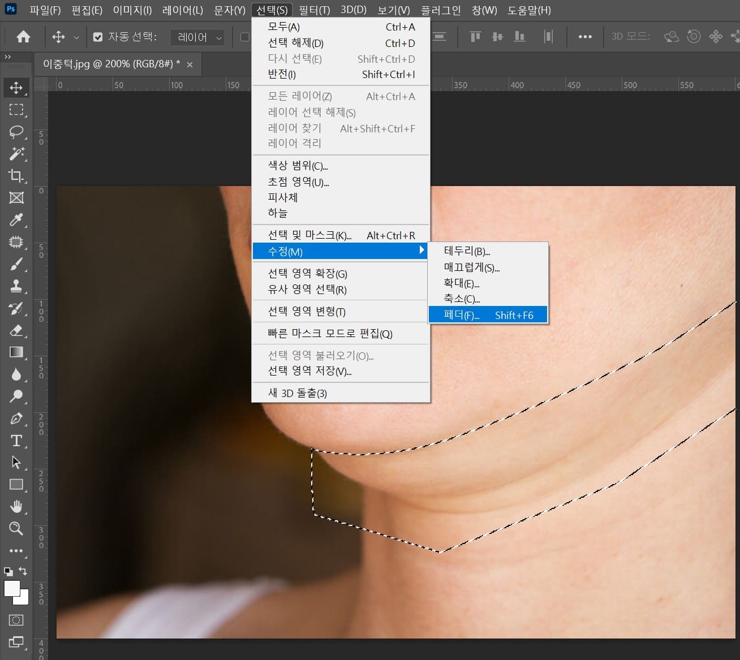This screenshot has height=660, width=740.
Task: Select the Dodge tool
Action: [x=16, y=396]
